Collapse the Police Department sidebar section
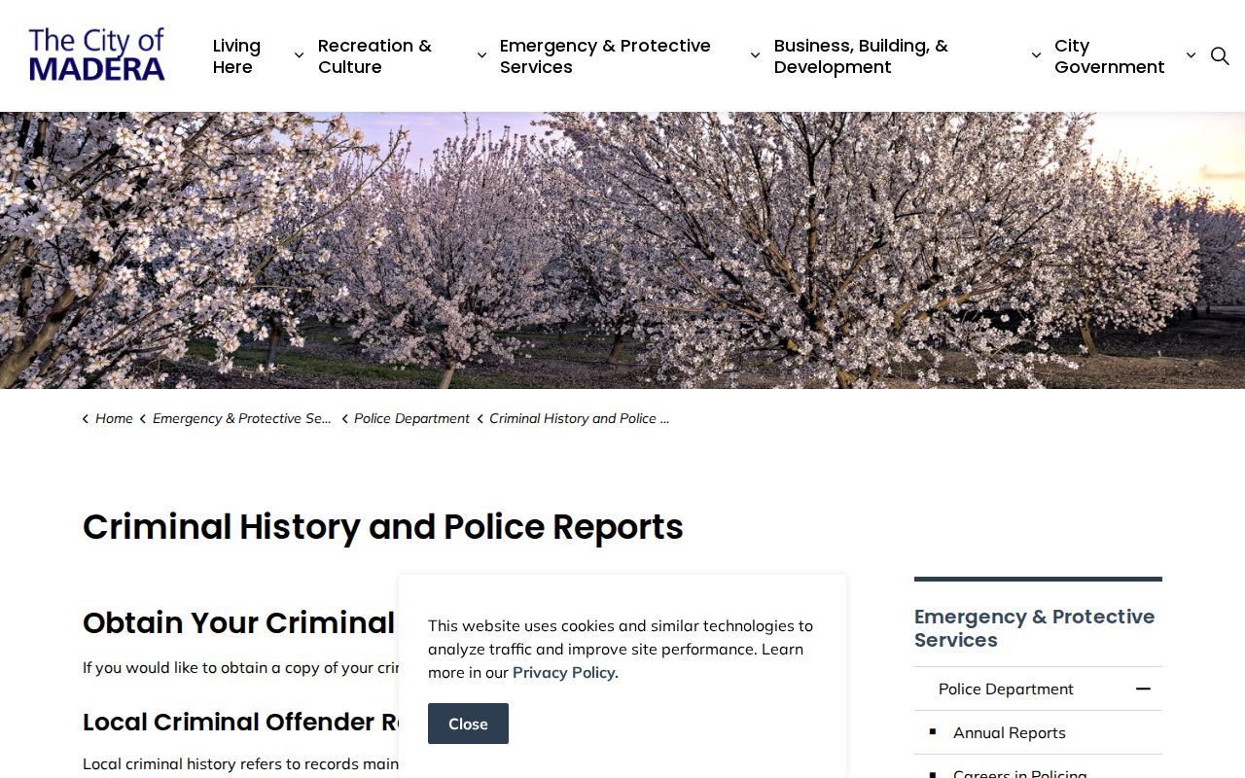The height and width of the screenshot is (778, 1245). coord(1143,689)
